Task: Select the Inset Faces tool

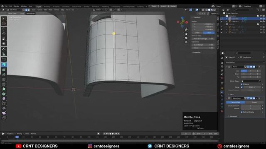Action: 4,70
